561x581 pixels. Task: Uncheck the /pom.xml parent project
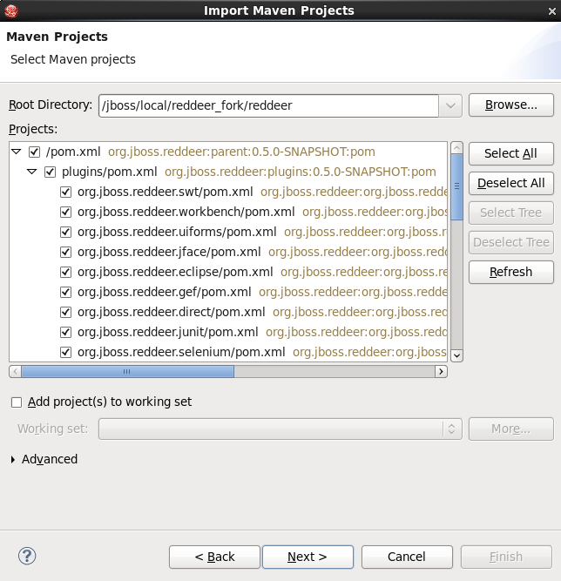35,152
